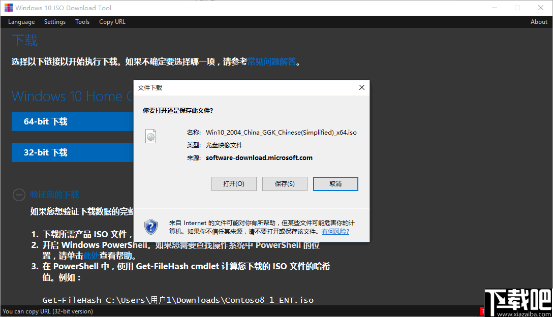This screenshot has height=317, width=553.
Task: Click the 32-bit 下载 button
Action: [x=73, y=153]
